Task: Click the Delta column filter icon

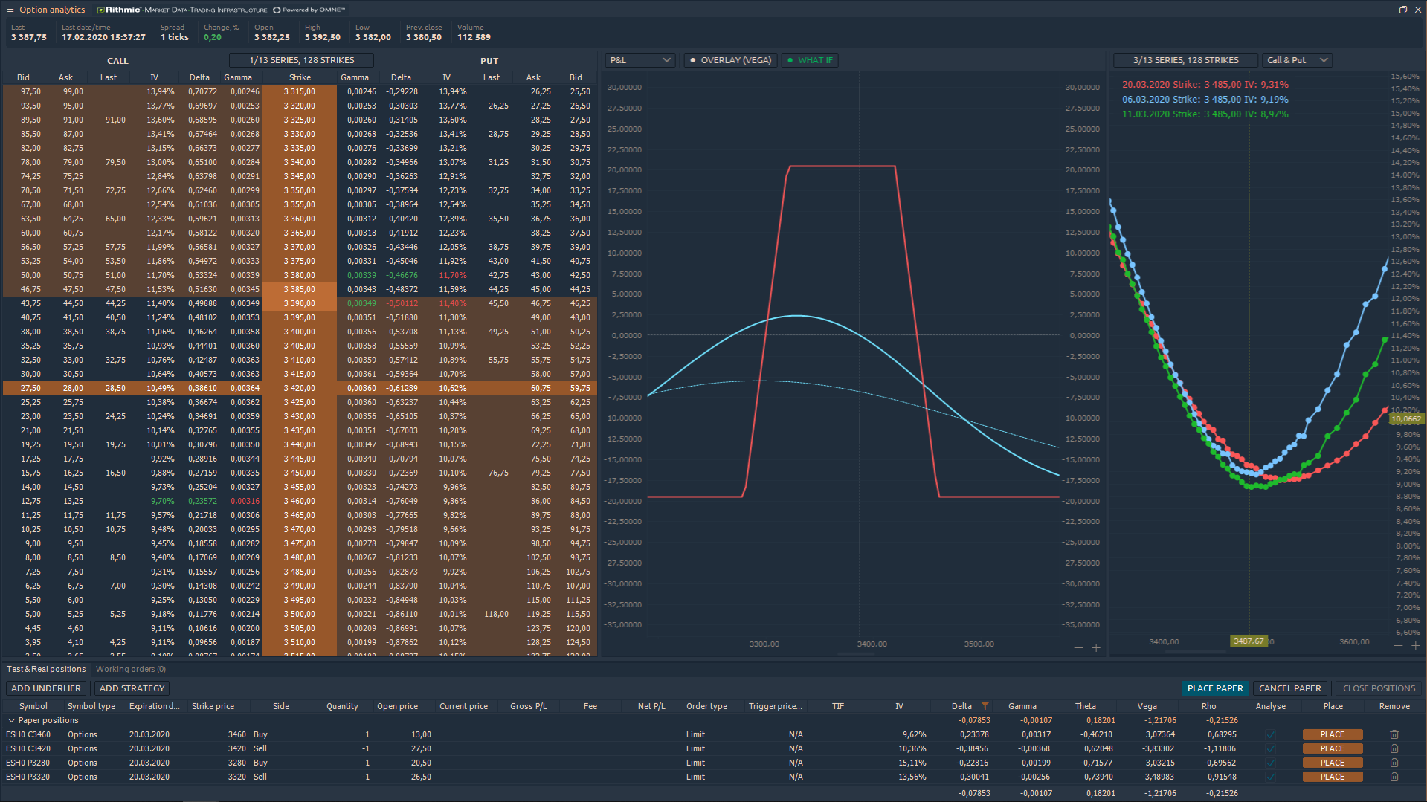Action: [x=985, y=706]
